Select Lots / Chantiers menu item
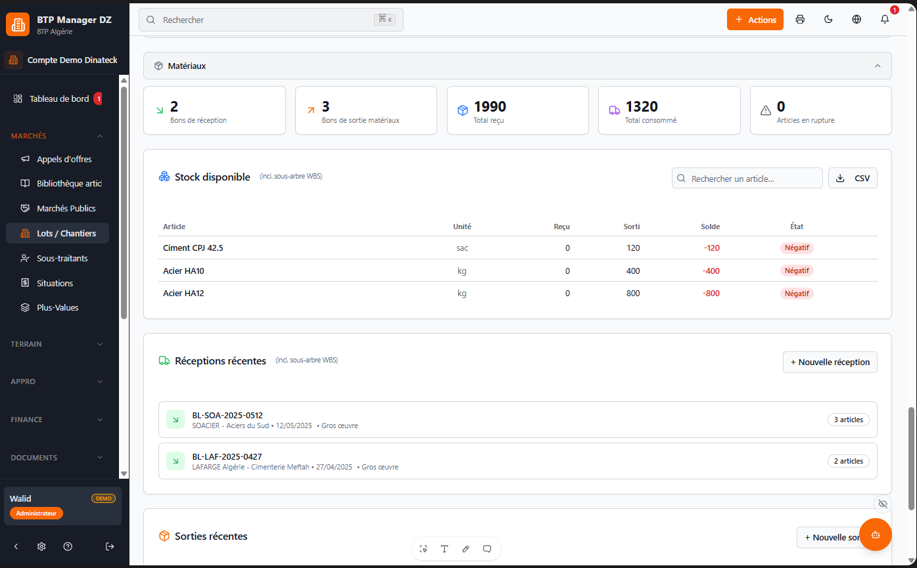Viewport: 917px width, 568px height. (x=57, y=234)
